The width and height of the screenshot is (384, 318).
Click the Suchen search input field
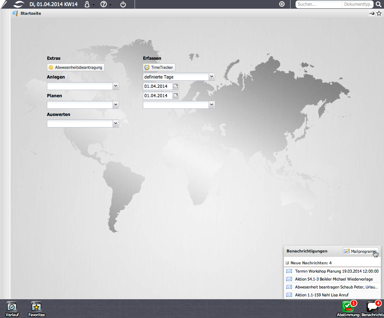318,4
